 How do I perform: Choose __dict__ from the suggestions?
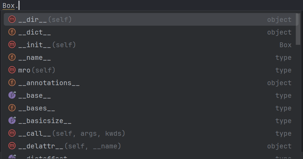pyautogui.click(x=35, y=32)
